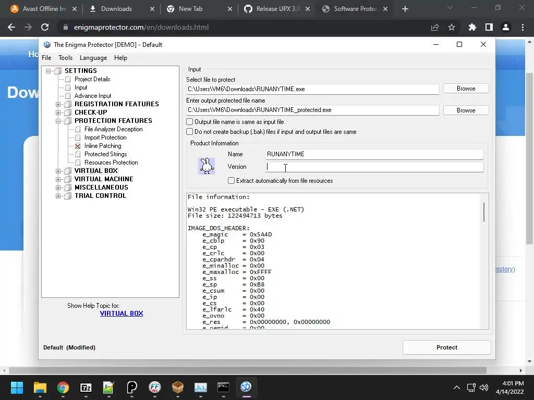The image size is (534, 400).
Task: Check Extract automatically from file resources
Action: (x=231, y=181)
